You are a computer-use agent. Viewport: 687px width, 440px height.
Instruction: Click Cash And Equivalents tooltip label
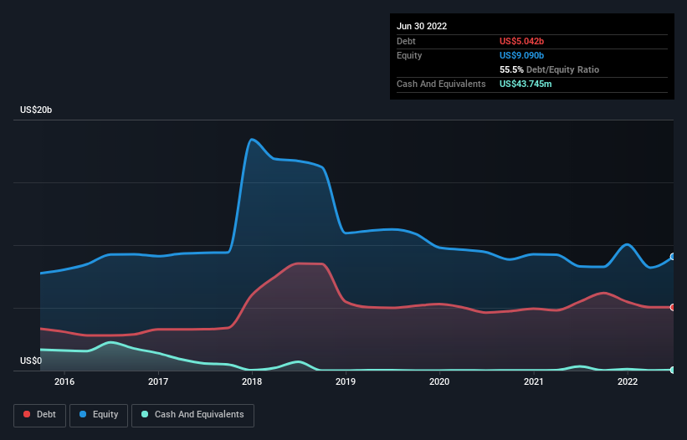[x=441, y=84]
